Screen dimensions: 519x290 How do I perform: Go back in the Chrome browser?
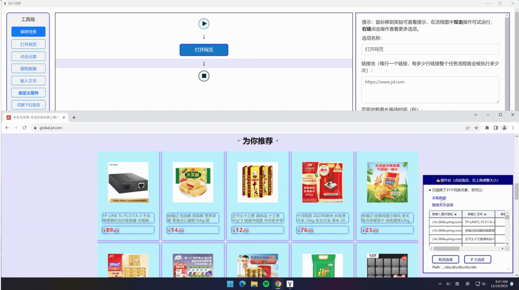[7, 128]
